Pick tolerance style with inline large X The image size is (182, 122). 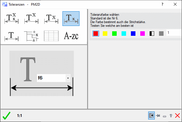(51, 18)
